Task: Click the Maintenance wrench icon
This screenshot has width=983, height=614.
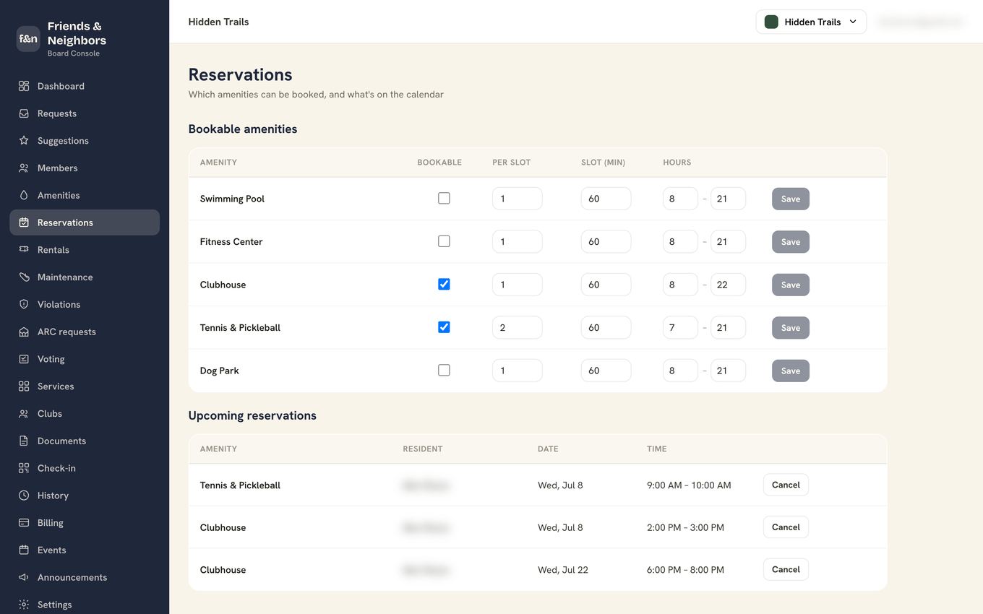Action: (24, 277)
